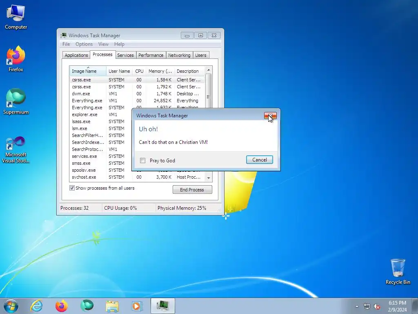
Task: Open the network tray icon
Action: pos(367,306)
